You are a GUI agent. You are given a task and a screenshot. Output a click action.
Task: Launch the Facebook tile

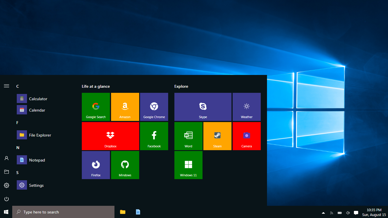[154, 136]
